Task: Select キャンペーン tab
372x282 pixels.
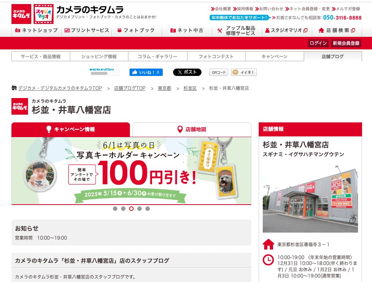Action: [275, 56]
